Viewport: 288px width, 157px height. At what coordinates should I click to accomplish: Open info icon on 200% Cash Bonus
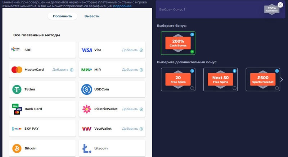[192, 34]
